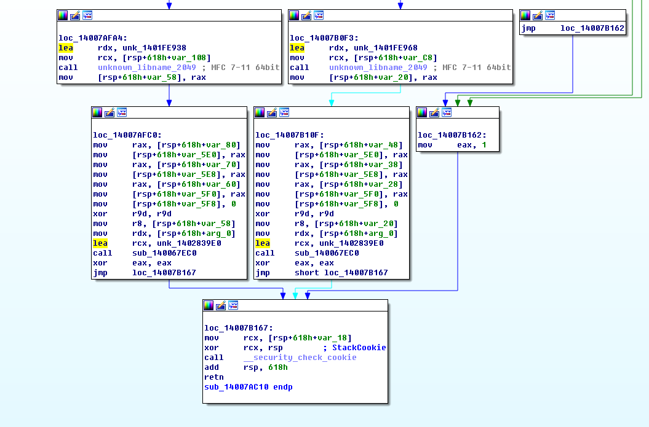Click graph icon on the jmp loc_14007B162 node

(550, 16)
